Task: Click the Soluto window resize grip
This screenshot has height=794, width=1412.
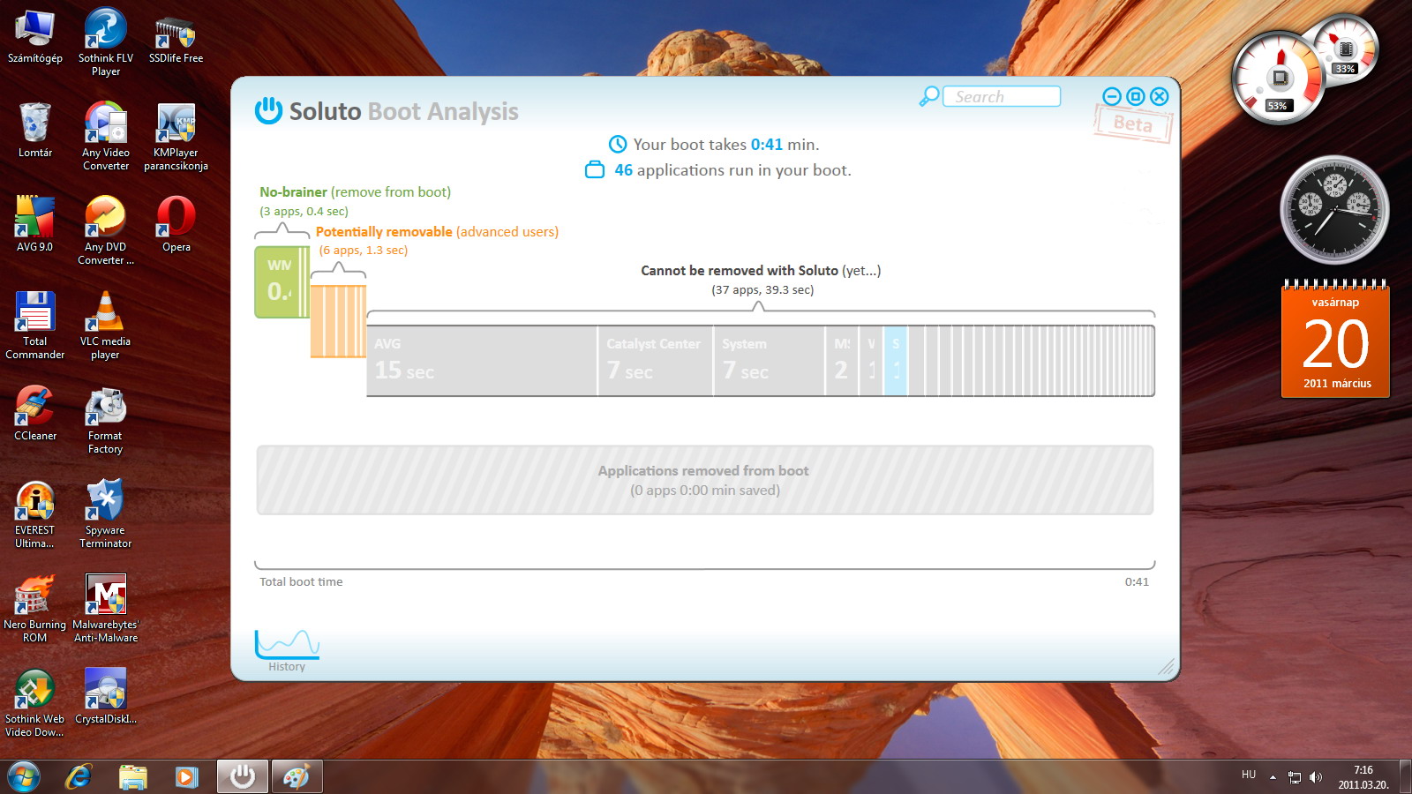Action: 1166,667
